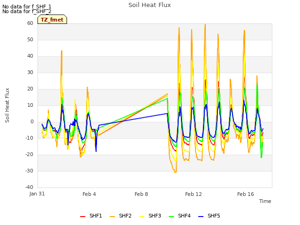Click the 40 y-axis tick label

[30, 56]
